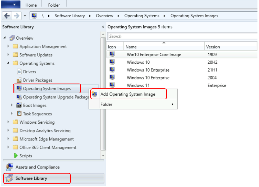
Task: Select the Desktop Analytics Servicing folder icon
Action: [15, 130]
